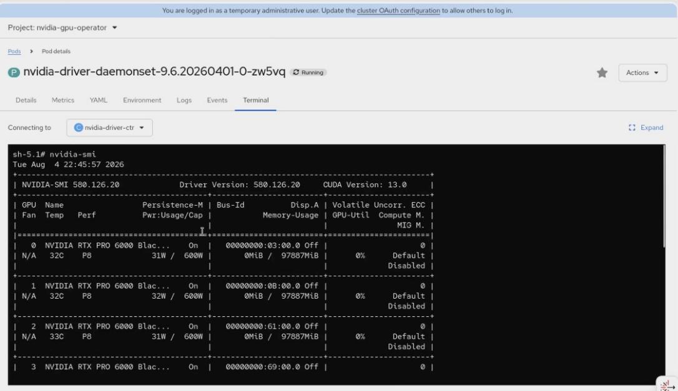Switch to the Details tab
The width and height of the screenshot is (678, 391).
(26, 100)
